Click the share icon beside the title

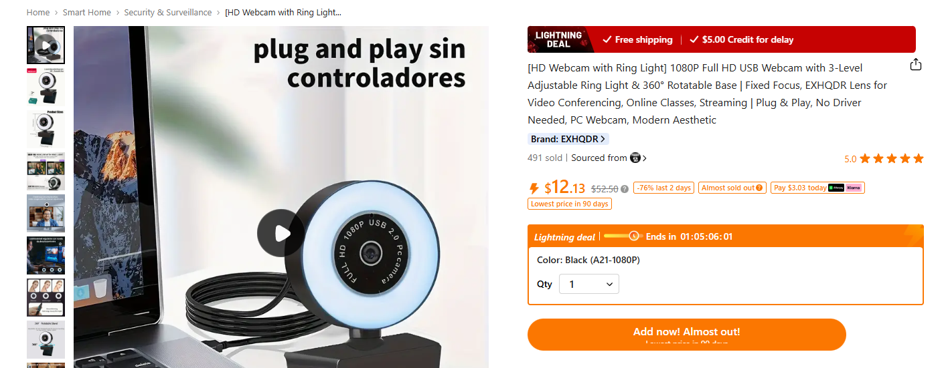coord(916,65)
